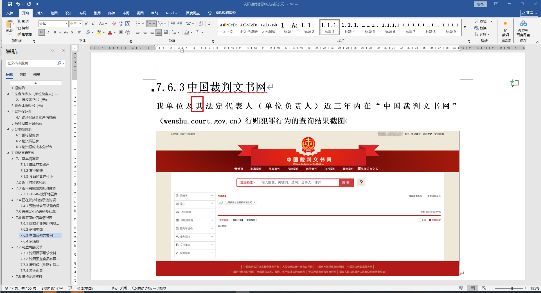
Task: Apply the 无间隔 style
Action: coord(269,28)
